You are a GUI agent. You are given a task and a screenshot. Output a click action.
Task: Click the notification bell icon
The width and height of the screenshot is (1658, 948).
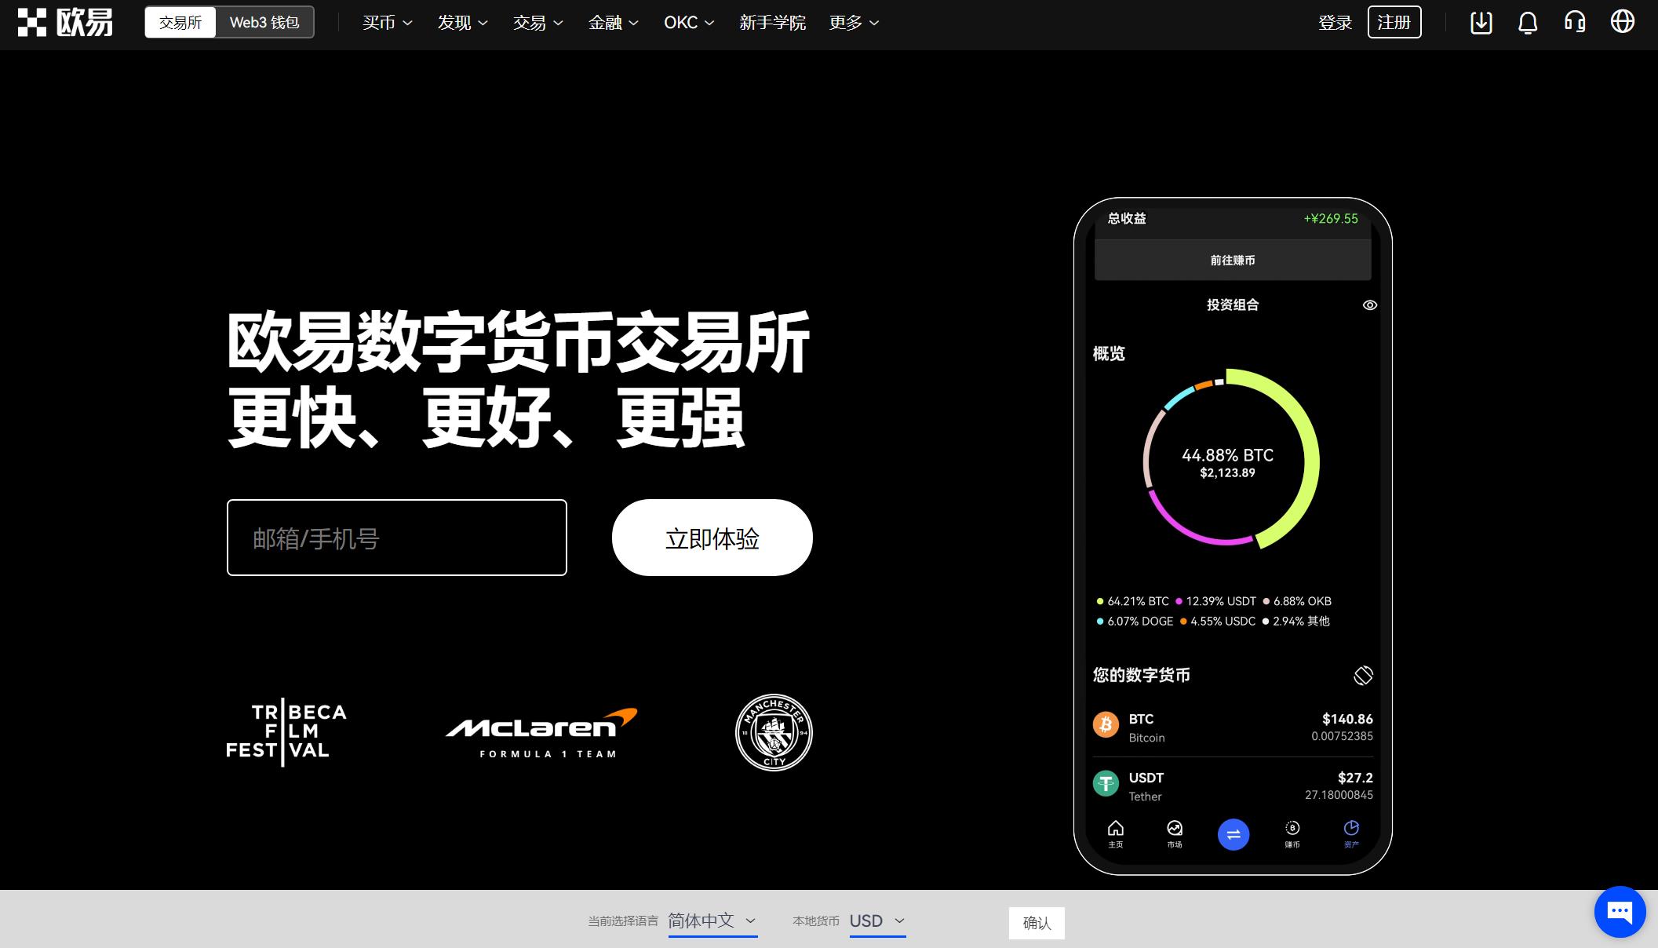pos(1529,23)
